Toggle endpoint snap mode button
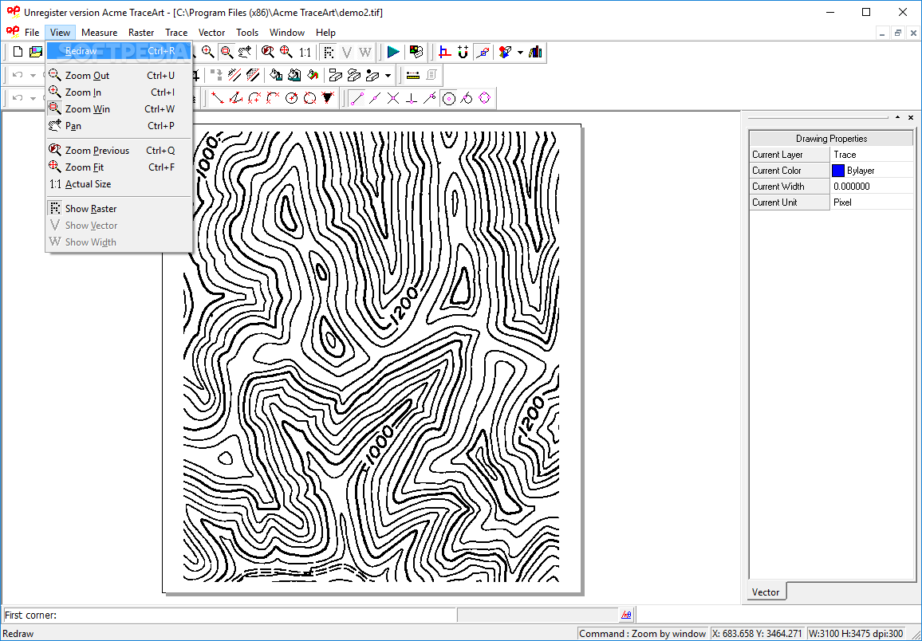 (x=357, y=98)
